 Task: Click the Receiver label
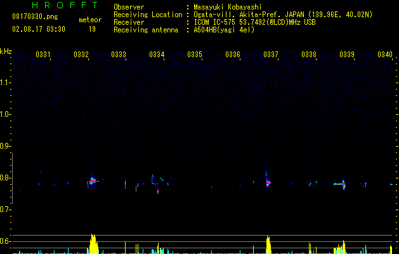tap(129, 22)
